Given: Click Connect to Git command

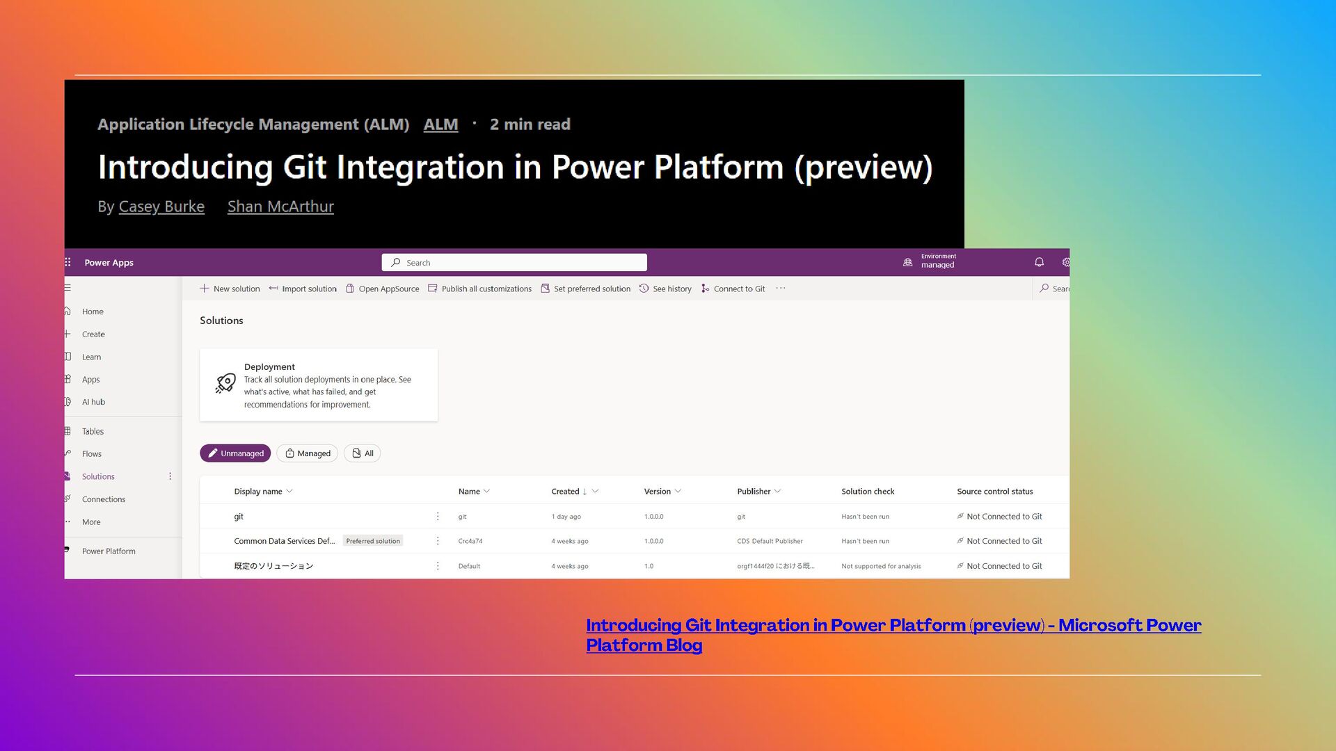Looking at the screenshot, I should (733, 289).
